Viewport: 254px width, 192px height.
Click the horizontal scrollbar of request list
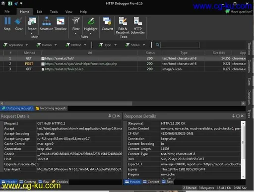tap(68, 103)
